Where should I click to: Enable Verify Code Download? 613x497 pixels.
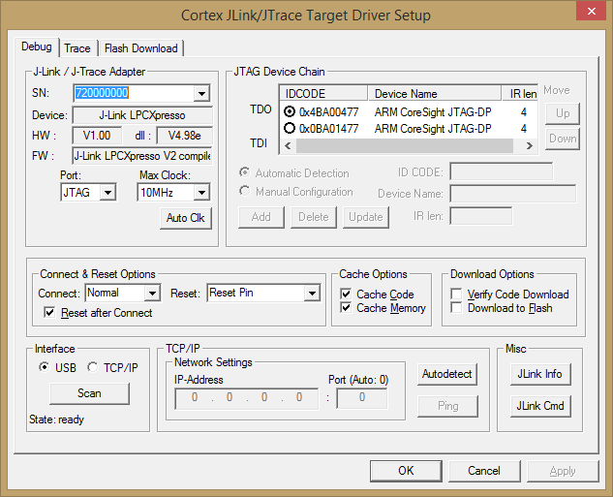tap(457, 294)
